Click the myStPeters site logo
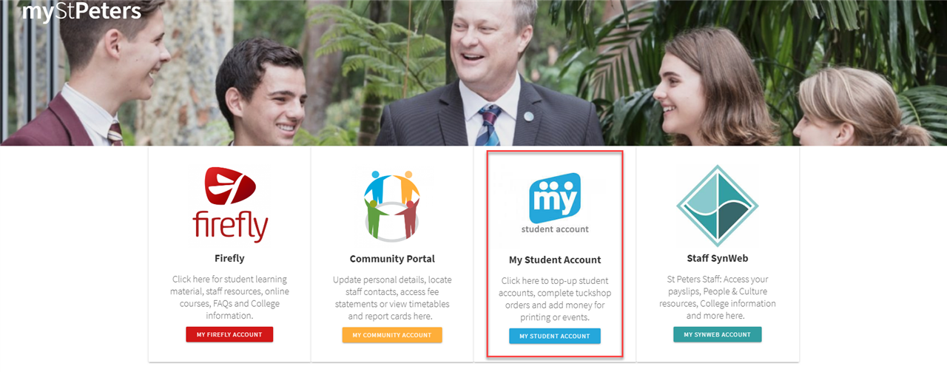The image size is (947, 372). tap(81, 10)
